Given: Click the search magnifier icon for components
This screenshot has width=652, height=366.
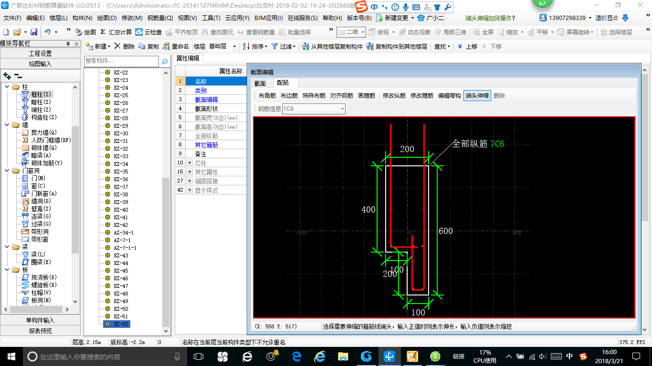Looking at the screenshot, I should tap(165, 61).
